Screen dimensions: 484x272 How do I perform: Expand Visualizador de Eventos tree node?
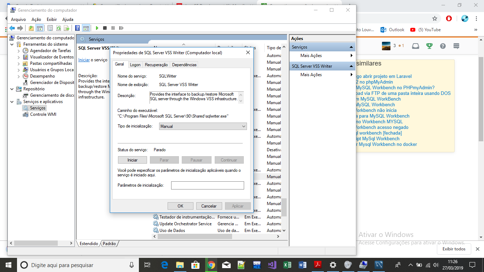[19, 57]
